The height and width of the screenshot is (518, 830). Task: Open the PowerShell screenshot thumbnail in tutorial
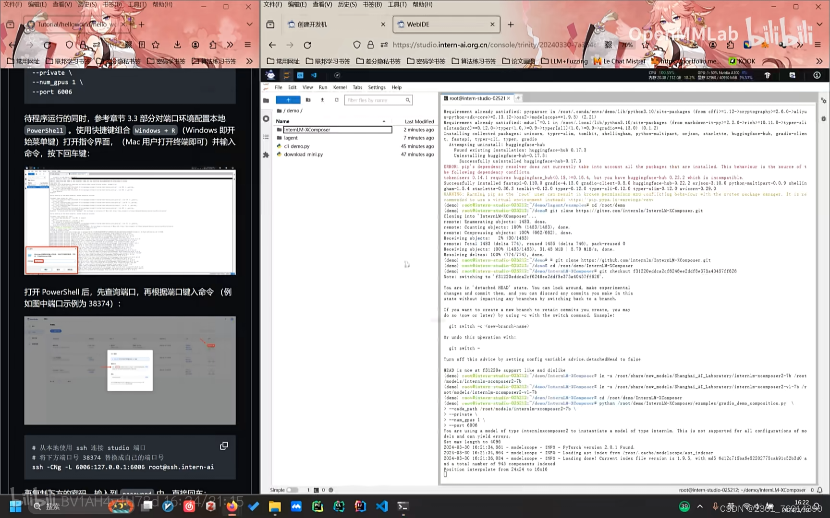[x=130, y=221]
